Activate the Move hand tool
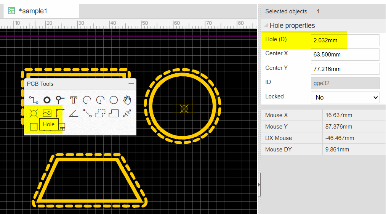 (x=127, y=100)
